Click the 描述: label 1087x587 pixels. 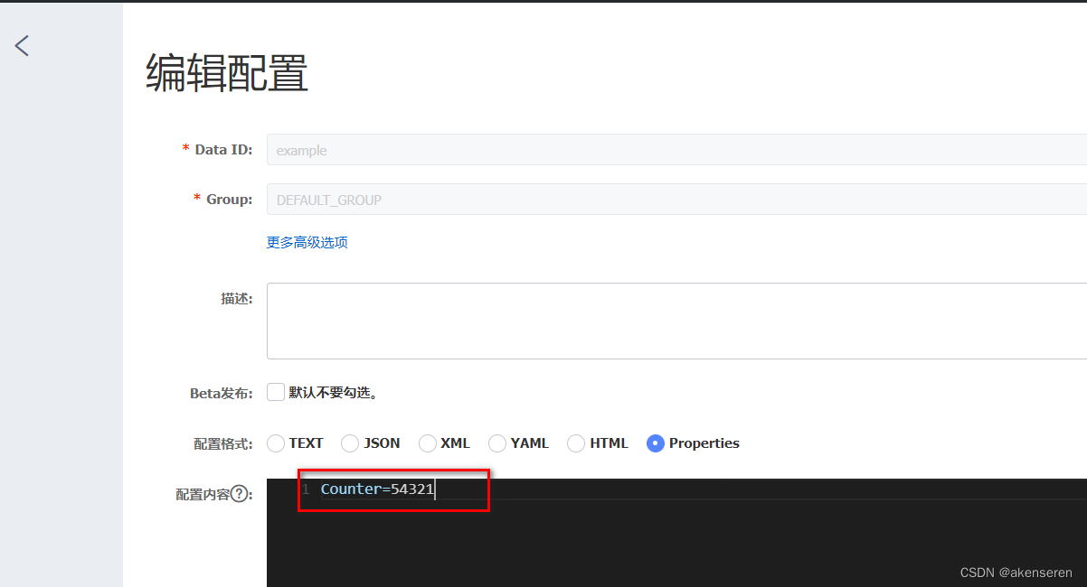(237, 298)
